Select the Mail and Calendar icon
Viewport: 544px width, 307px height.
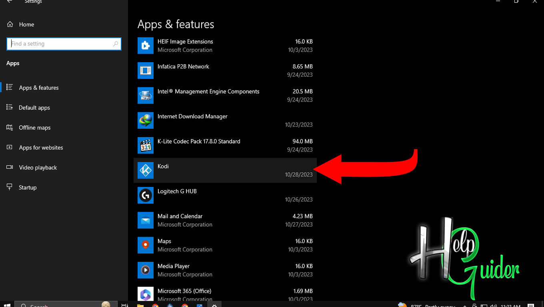coord(146,220)
